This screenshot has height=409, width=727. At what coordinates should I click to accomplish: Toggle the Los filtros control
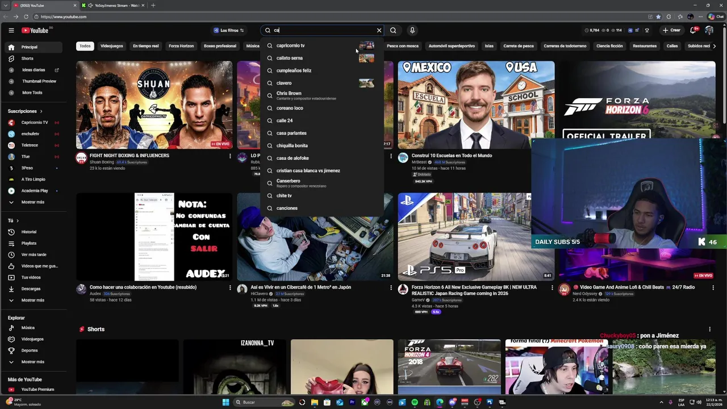pos(229,30)
